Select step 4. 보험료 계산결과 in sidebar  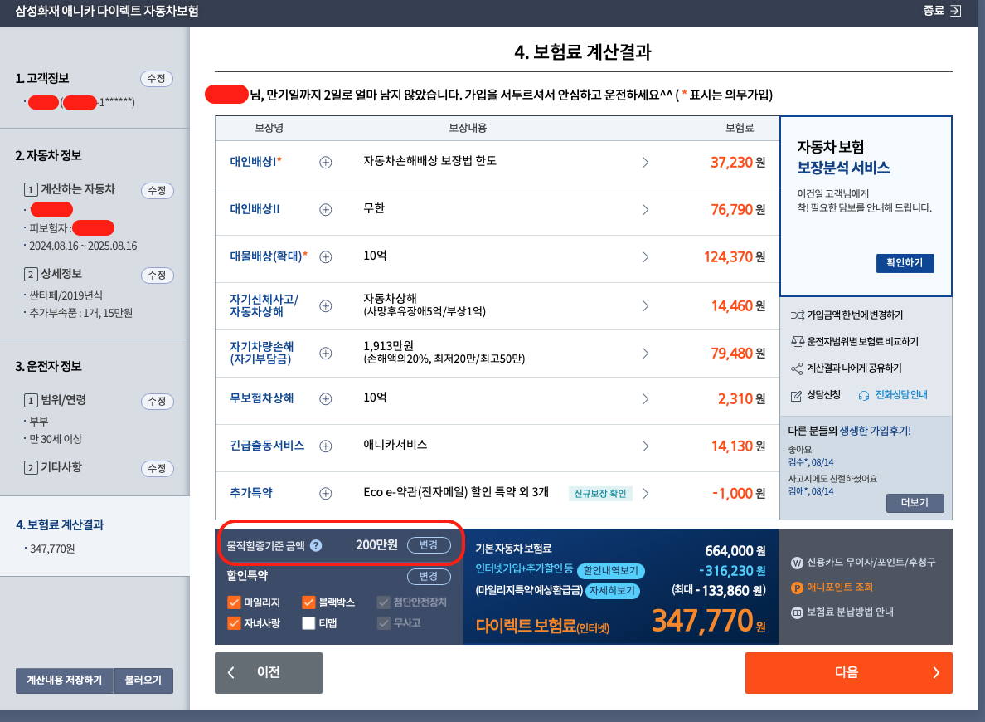tap(60, 524)
